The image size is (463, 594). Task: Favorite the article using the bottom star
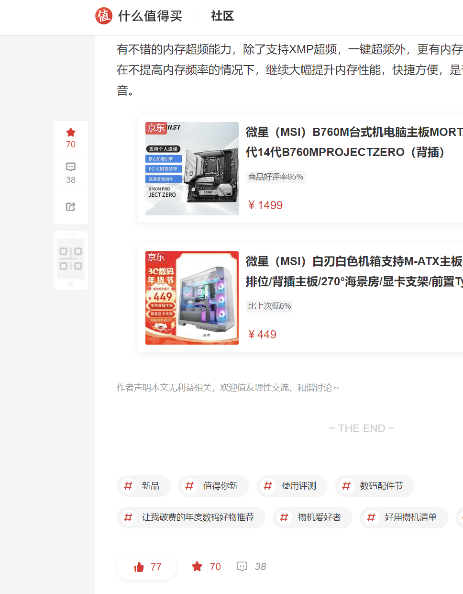(x=197, y=567)
